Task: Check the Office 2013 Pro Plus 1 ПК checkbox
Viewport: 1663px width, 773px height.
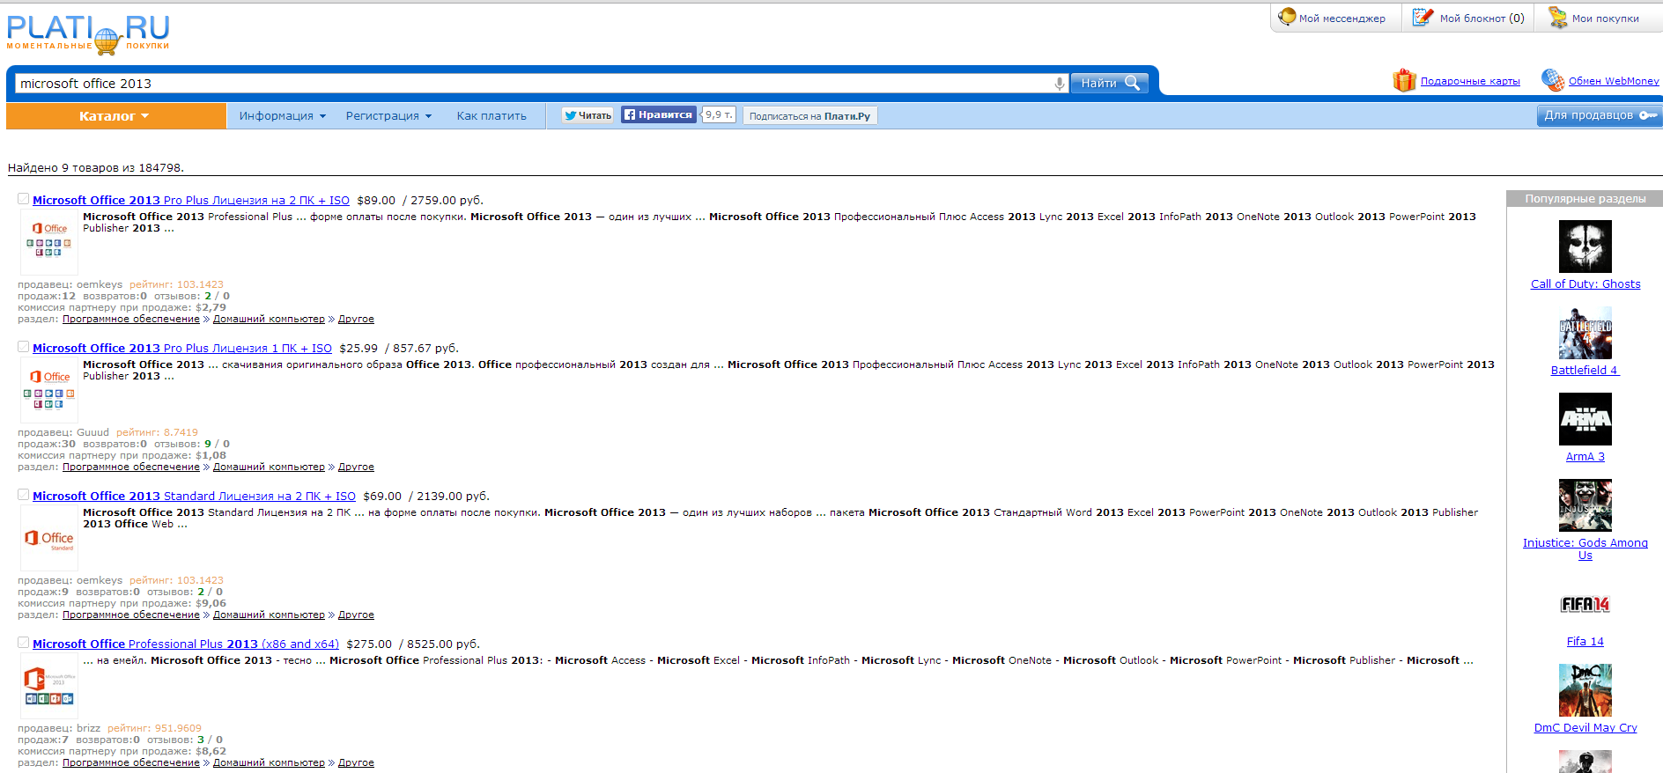Action: tap(24, 347)
